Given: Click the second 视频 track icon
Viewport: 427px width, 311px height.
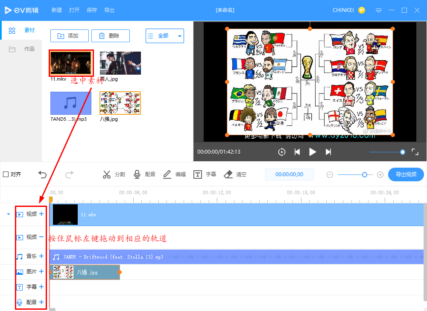Looking at the screenshot, I should click(20, 238).
